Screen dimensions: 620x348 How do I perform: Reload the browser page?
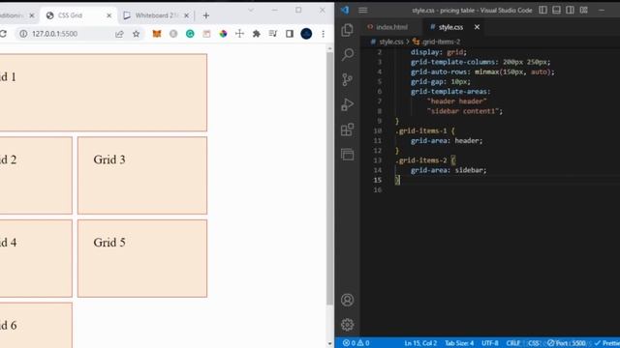3,34
